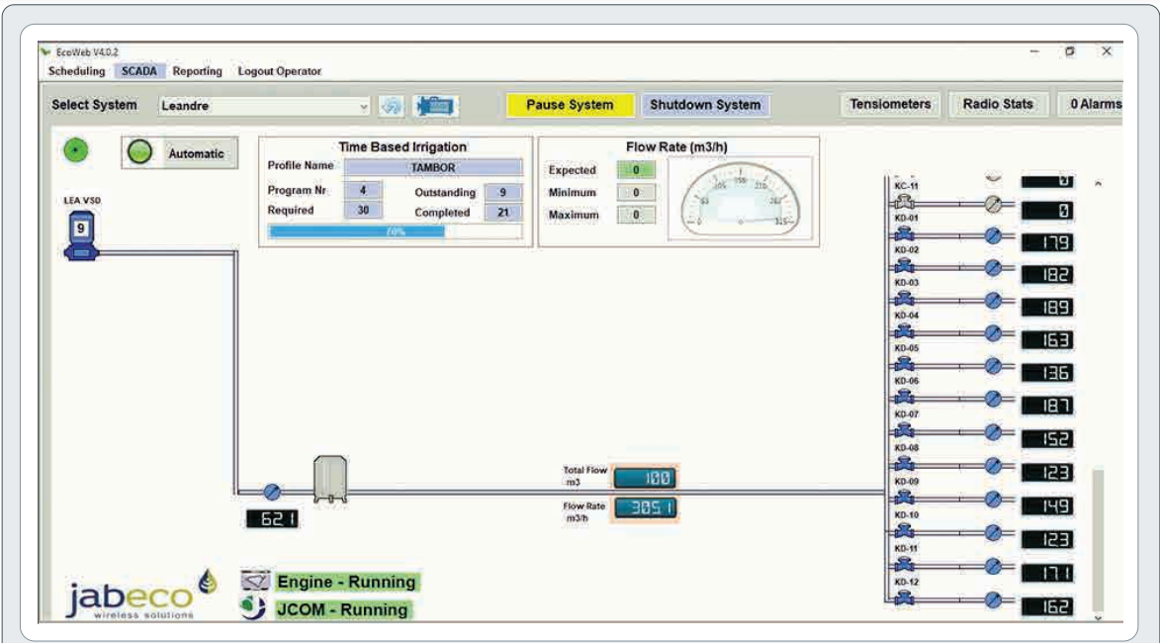Click the KD-01 valve icon
The image size is (1160, 643).
[x=904, y=234]
